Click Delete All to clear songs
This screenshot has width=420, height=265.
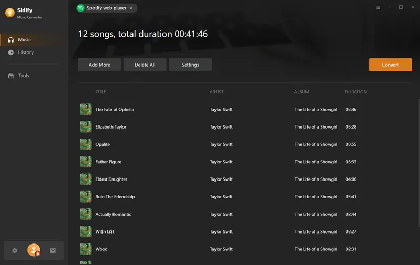[145, 65]
